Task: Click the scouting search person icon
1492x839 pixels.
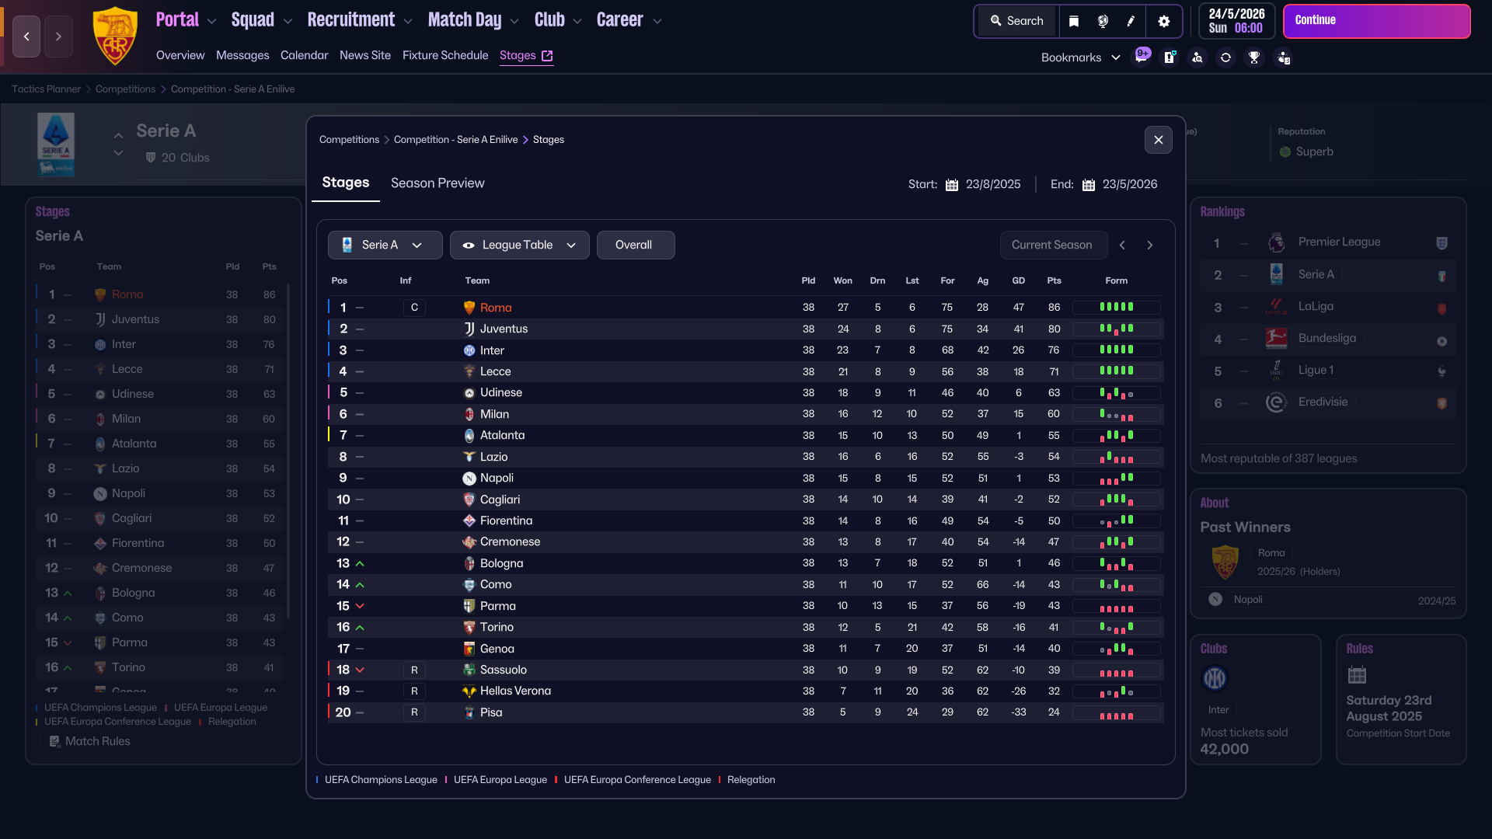Action: coord(1197,57)
